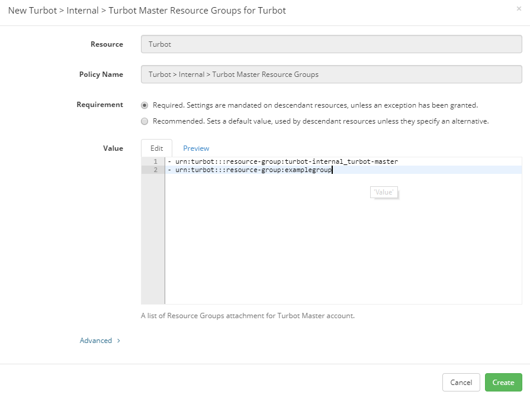Click the Resource field showing Turbot
This screenshot has height=398, width=530.
point(331,44)
